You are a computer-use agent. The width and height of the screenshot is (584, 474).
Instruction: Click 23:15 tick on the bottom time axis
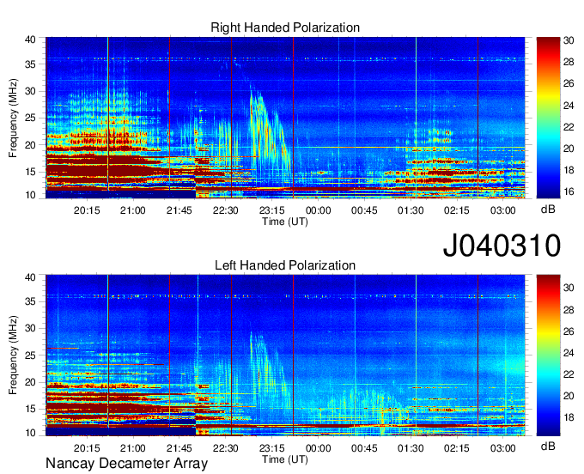[x=272, y=448]
